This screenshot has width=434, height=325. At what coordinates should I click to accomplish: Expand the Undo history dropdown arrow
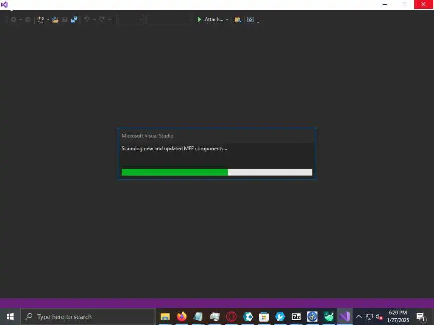pyautogui.click(x=95, y=19)
